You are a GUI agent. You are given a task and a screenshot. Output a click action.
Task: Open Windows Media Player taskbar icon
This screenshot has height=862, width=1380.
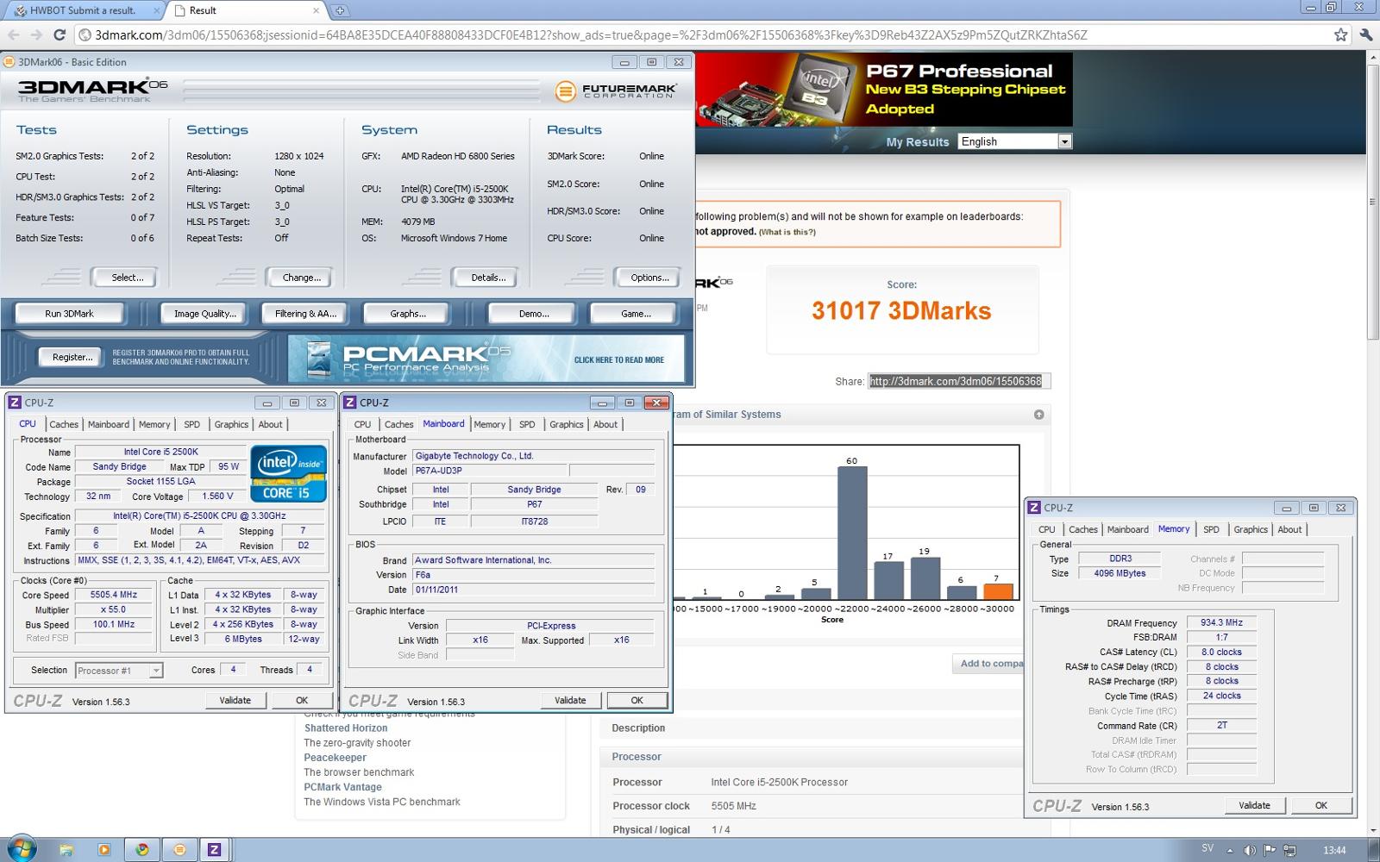(103, 849)
